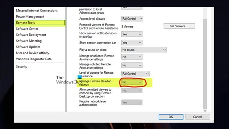Click disabled Require network level authentication dropdown
229x129 pixels.
coord(132,102)
